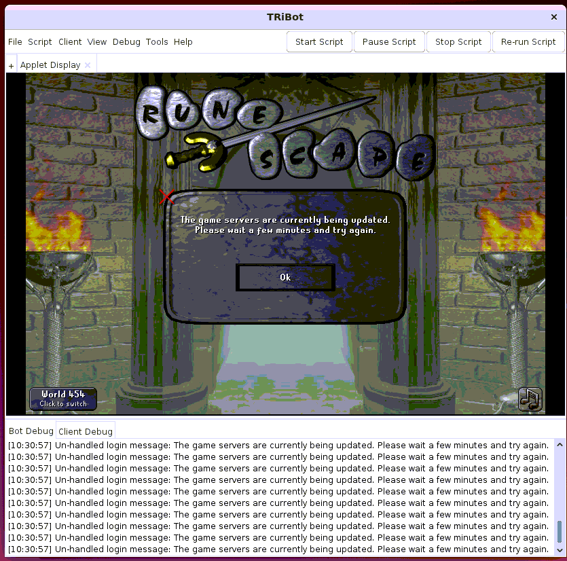
Task: Click the debug log scrollbar thumb
Action: tap(560, 531)
